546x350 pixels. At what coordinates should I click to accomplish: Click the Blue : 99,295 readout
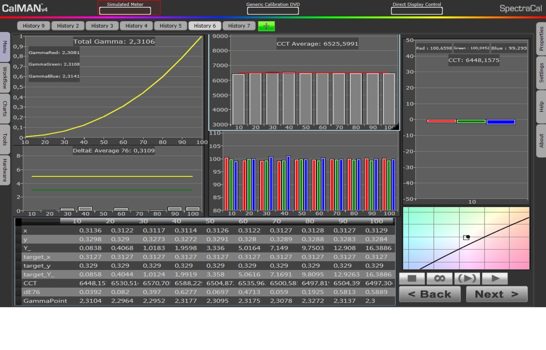(509, 48)
